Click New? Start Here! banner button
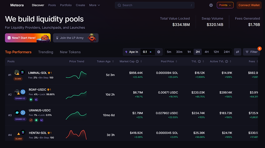The height and width of the screenshot is (148, 265). click(x=28, y=38)
